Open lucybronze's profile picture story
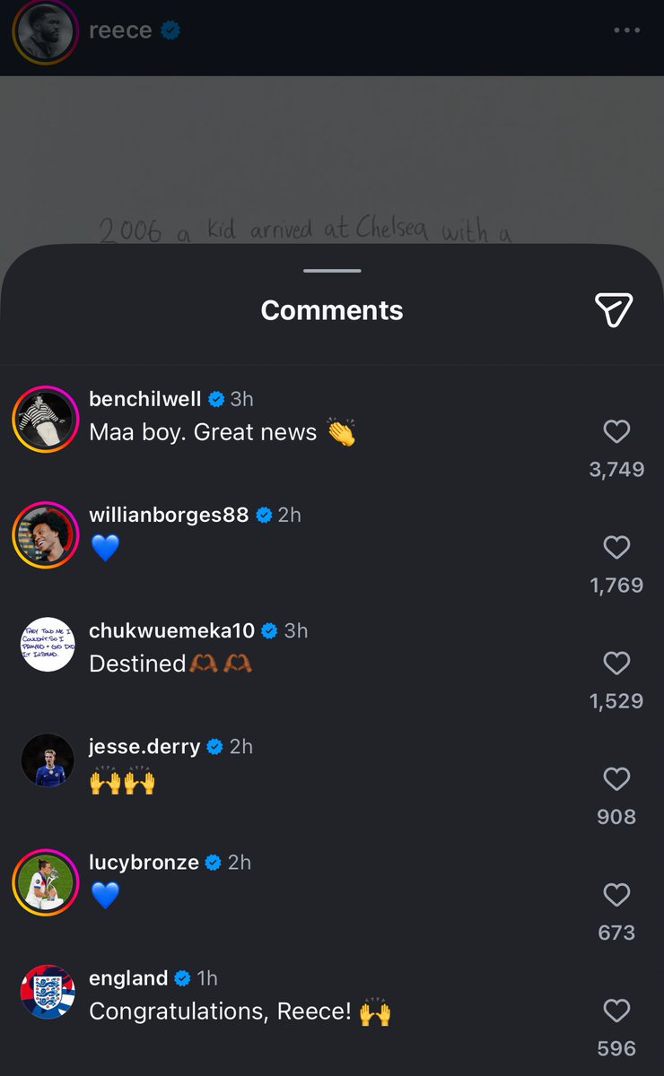This screenshot has height=1076, width=664. (46, 882)
